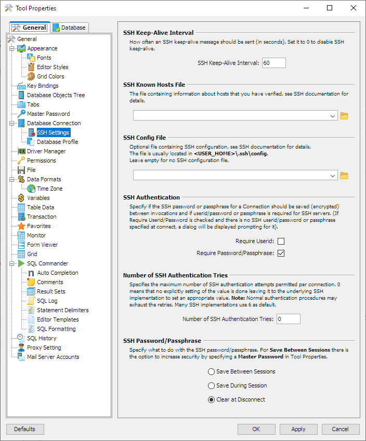Click the Time Zone globe icon
366x441 pixels.
pos(31,189)
